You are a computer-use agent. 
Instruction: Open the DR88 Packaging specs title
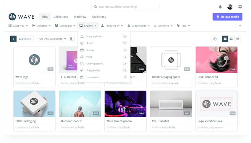(x=166, y=77)
